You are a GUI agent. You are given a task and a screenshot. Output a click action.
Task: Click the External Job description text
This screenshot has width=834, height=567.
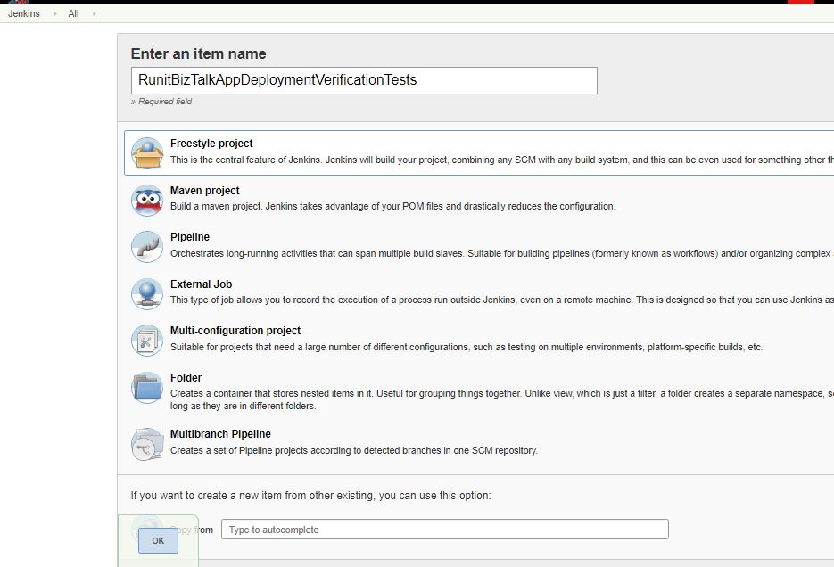pyautogui.click(x=501, y=300)
